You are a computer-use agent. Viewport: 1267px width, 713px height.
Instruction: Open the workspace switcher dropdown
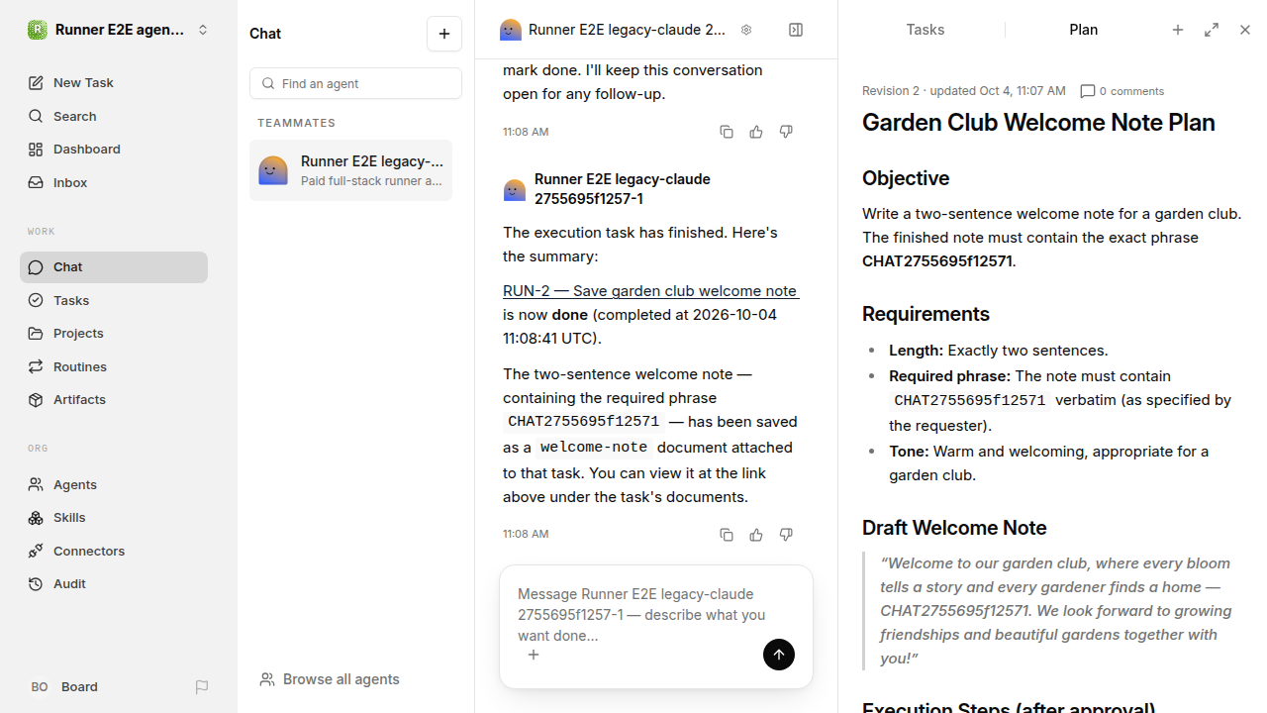click(x=119, y=30)
